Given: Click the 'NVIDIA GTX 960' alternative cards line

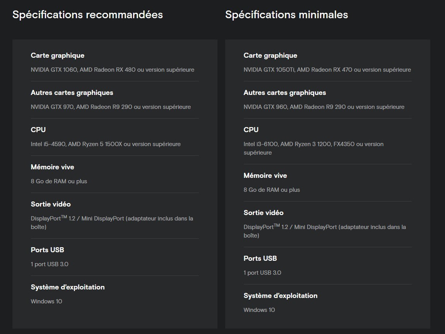Looking at the screenshot, I should pos(324,107).
